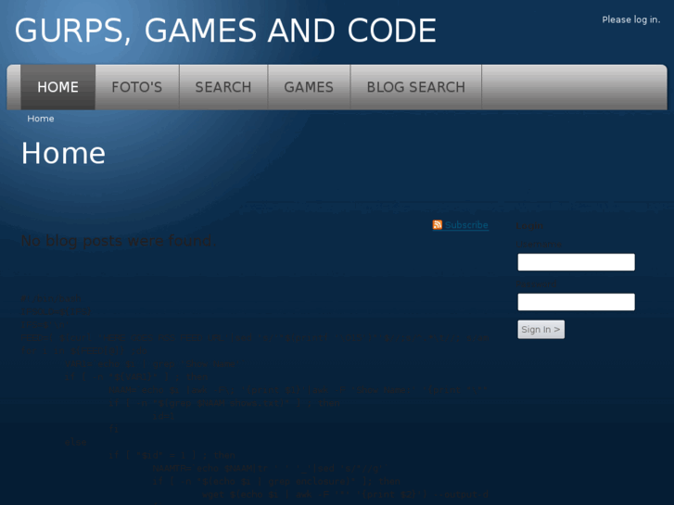Image resolution: width=674 pixels, height=505 pixels.
Task: Focus the Username input field
Action: (x=576, y=262)
